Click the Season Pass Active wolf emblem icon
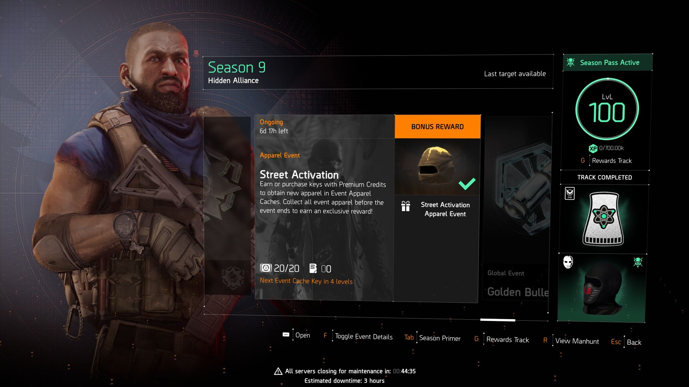Screen dimensions: 689x387 [571, 62]
